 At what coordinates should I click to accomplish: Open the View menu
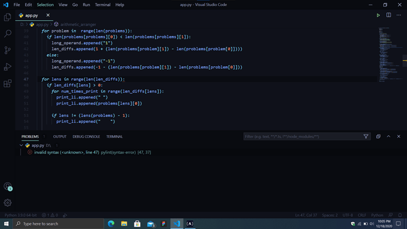click(x=63, y=5)
